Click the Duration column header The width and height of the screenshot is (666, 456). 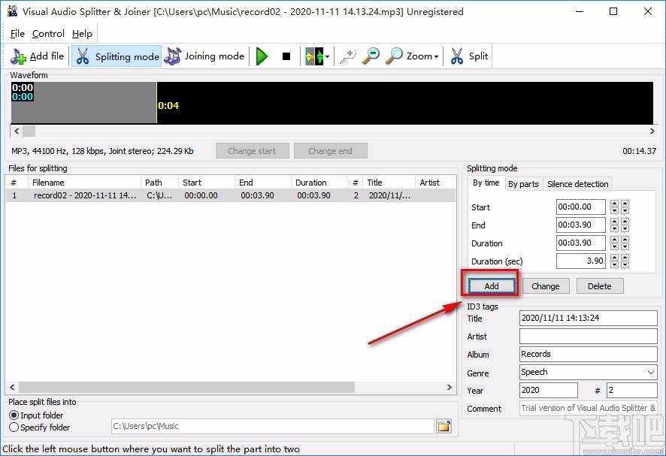tap(319, 183)
